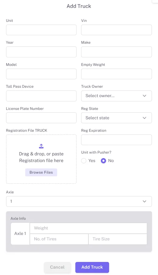158x275 pixels.
Task: Click Axle 1 Weight field
Action: coord(88,228)
